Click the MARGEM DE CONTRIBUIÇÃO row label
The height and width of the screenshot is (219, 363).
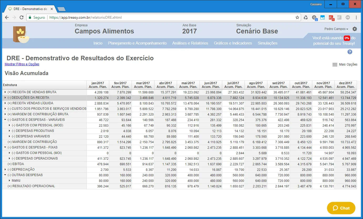32,142
